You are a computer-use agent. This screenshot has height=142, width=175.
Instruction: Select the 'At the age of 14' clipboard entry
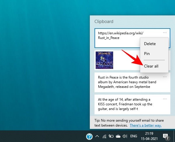[x=132, y=104]
